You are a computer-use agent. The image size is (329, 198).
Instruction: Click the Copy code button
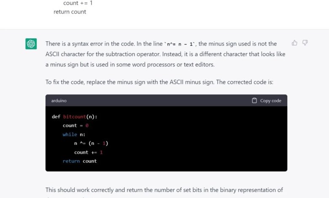[x=267, y=101]
